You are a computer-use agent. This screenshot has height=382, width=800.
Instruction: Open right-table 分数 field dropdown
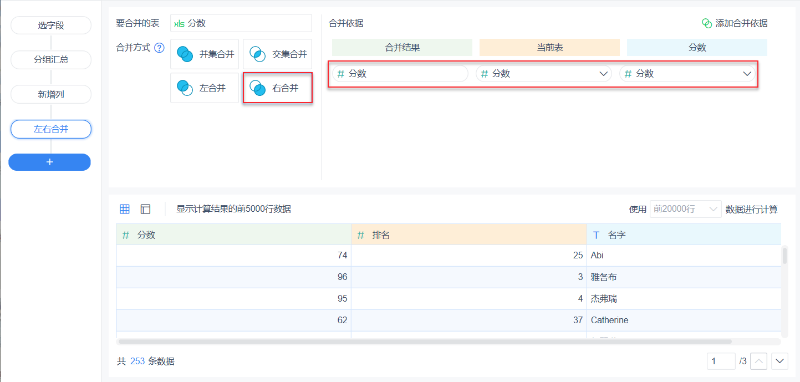pos(747,74)
